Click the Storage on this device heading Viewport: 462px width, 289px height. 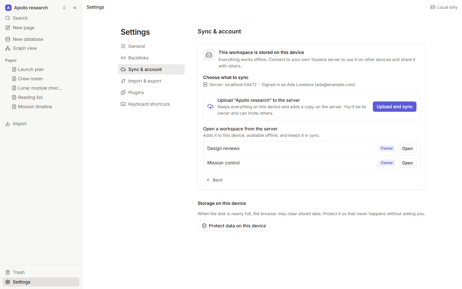click(222, 203)
